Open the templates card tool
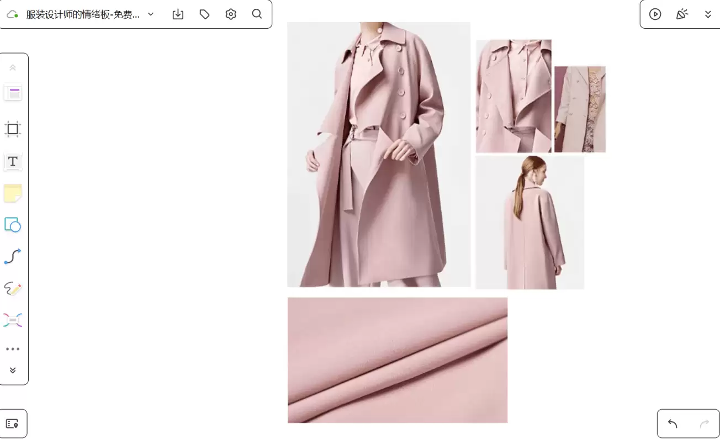This screenshot has width=720, height=439. pyautogui.click(x=13, y=93)
